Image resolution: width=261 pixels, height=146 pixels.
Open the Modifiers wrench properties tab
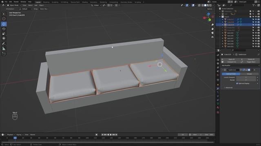218,89
